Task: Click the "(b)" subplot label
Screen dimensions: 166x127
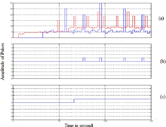Action: tap(163, 61)
